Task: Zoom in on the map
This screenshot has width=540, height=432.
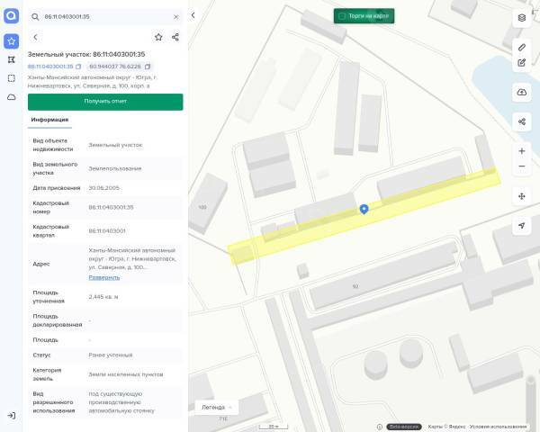Action: 522,151
